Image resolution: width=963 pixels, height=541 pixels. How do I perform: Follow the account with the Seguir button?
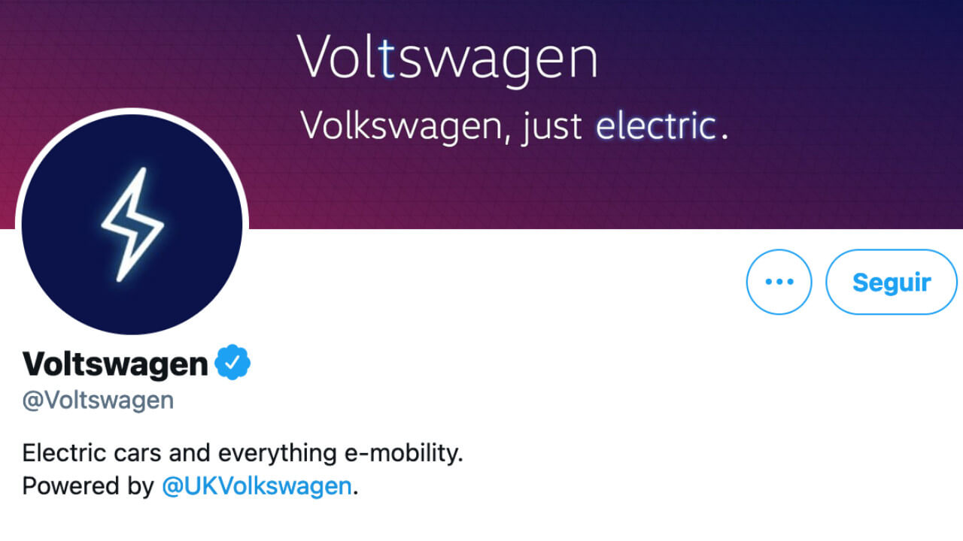(x=892, y=282)
